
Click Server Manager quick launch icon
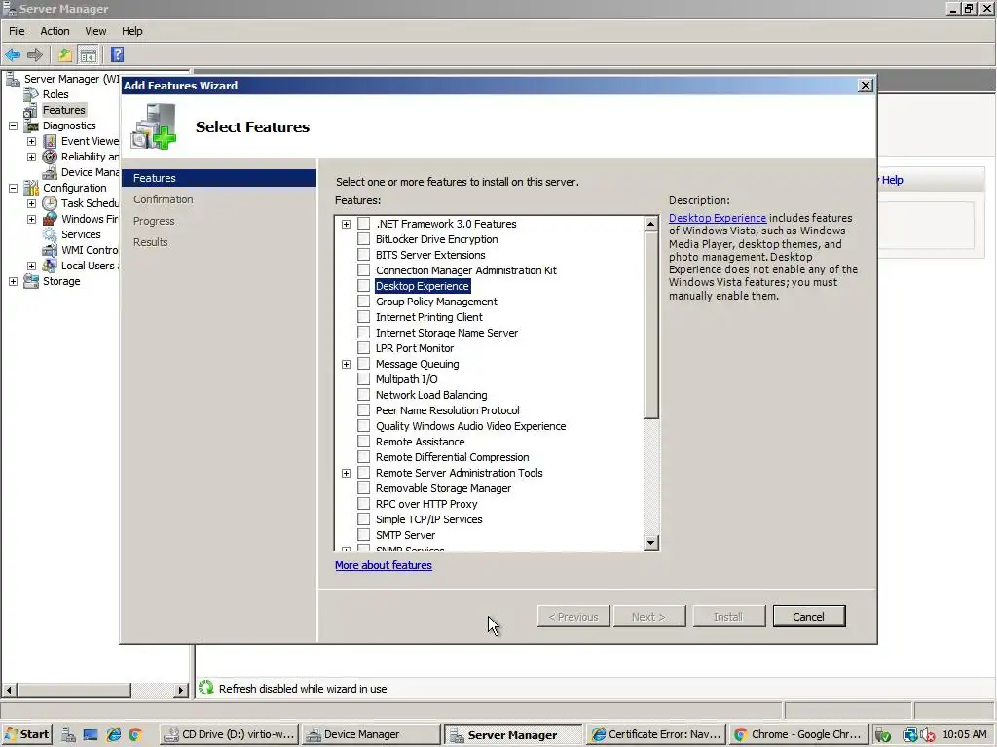[69, 735]
